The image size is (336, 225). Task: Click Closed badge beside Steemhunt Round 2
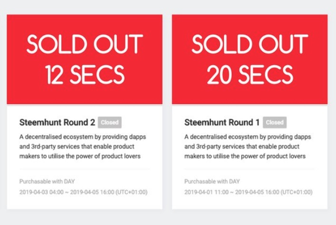[109, 122]
